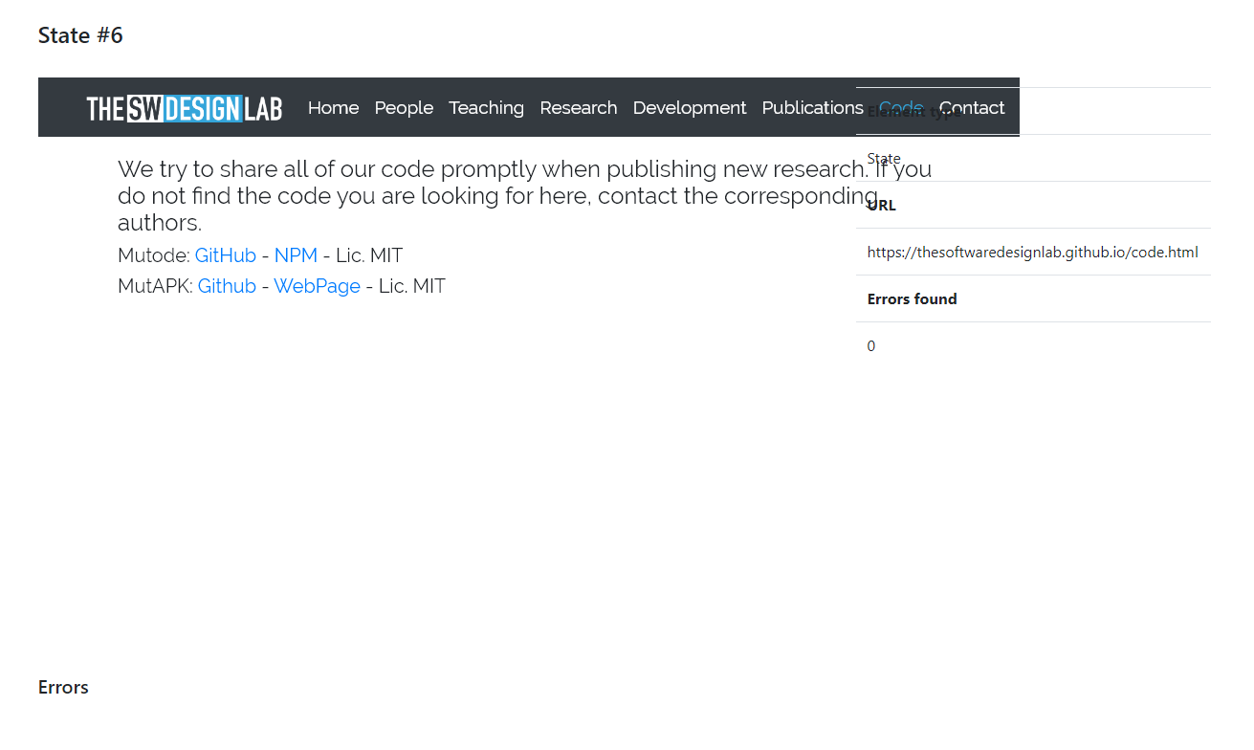The image size is (1254, 750).
Task: Open the Publications nav link
Action: tap(811, 108)
